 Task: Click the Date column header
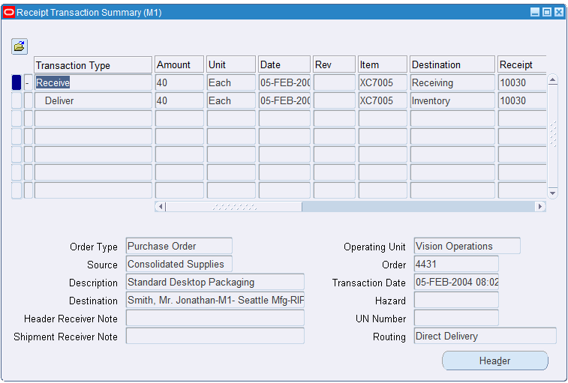pos(284,64)
